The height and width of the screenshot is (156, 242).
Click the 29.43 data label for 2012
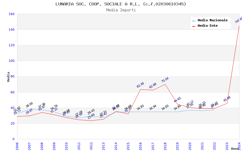[x=91, y=112]
